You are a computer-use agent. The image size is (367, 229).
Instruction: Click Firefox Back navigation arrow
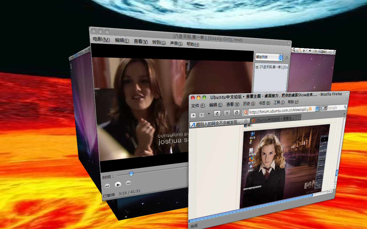click(193, 115)
